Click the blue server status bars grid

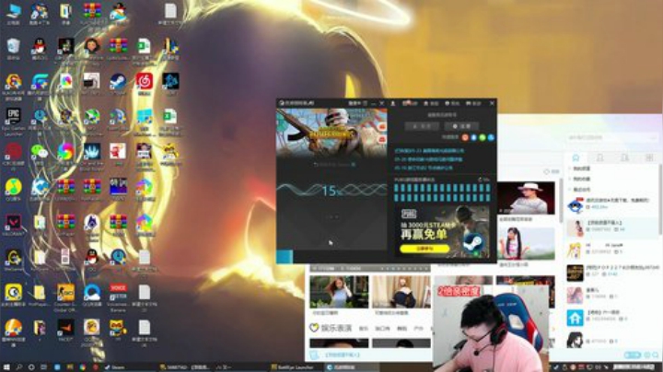[442, 192]
